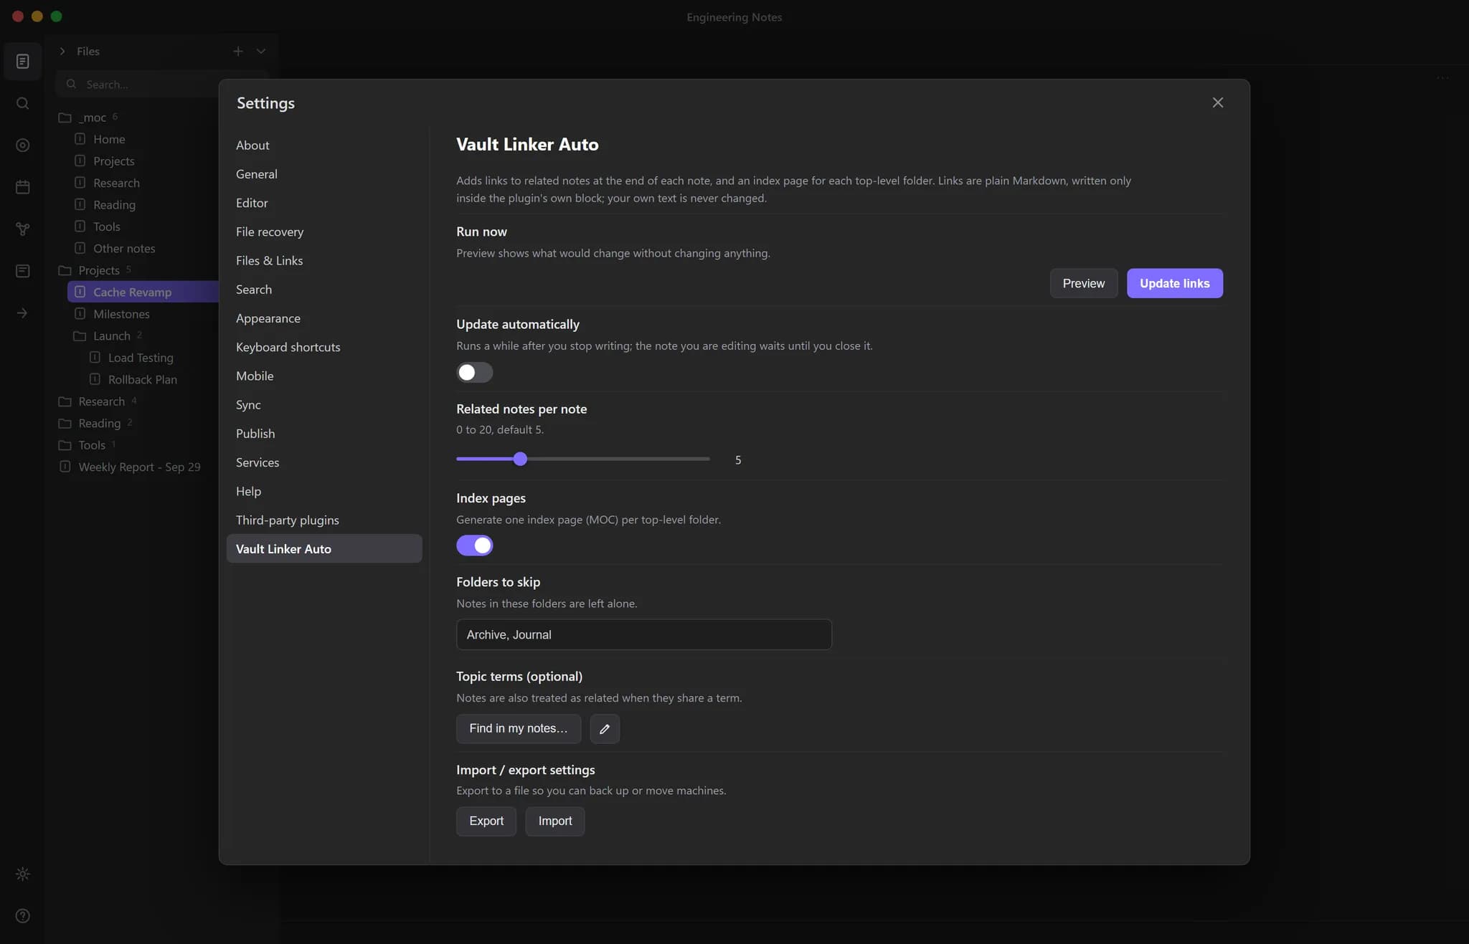Click the Related notes per note slider handle
Image resolution: width=1469 pixels, height=944 pixels.
(520, 459)
